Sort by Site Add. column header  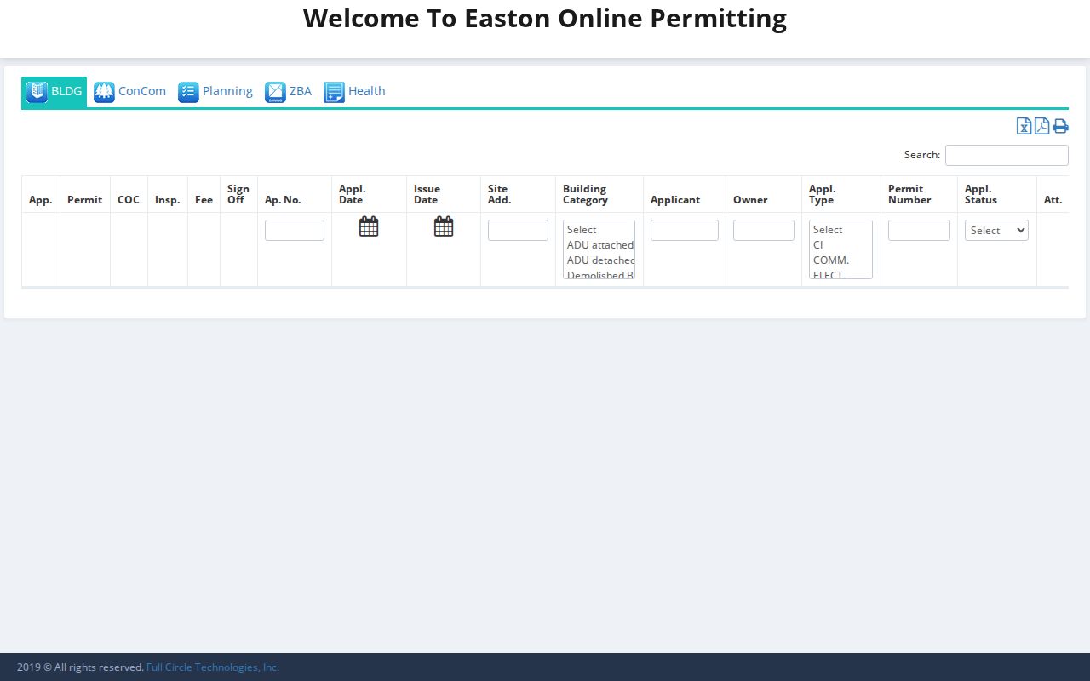[x=518, y=194]
